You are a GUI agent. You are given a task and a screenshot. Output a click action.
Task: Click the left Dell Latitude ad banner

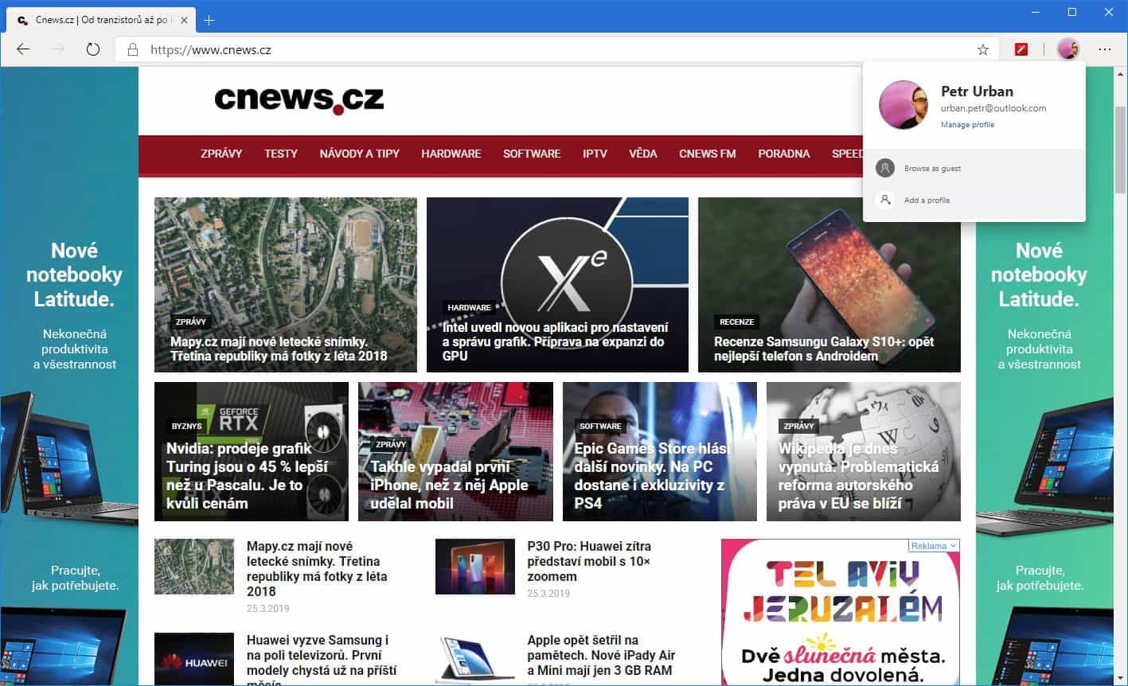point(69,376)
